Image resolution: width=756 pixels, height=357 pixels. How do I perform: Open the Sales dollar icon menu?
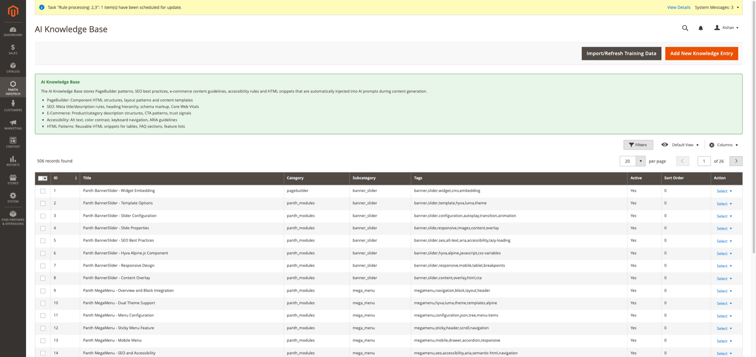13,50
